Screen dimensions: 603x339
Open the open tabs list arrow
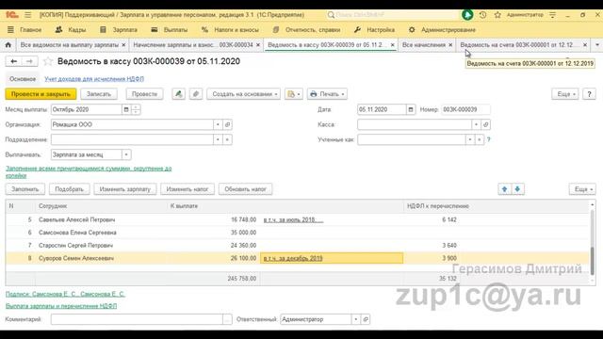(x=597, y=45)
